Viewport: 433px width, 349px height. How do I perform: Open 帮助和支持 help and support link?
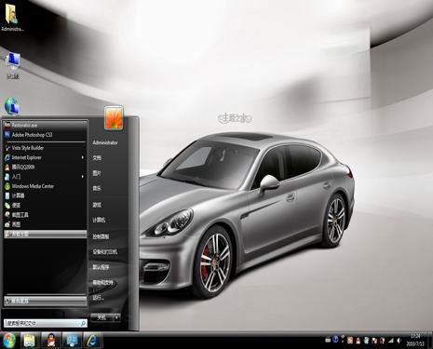103,282
